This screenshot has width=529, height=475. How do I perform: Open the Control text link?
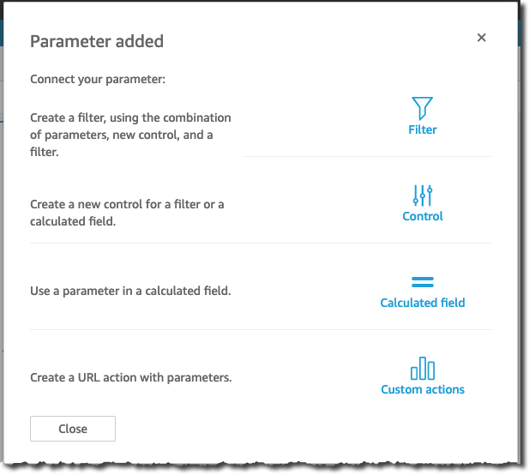tap(423, 216)
